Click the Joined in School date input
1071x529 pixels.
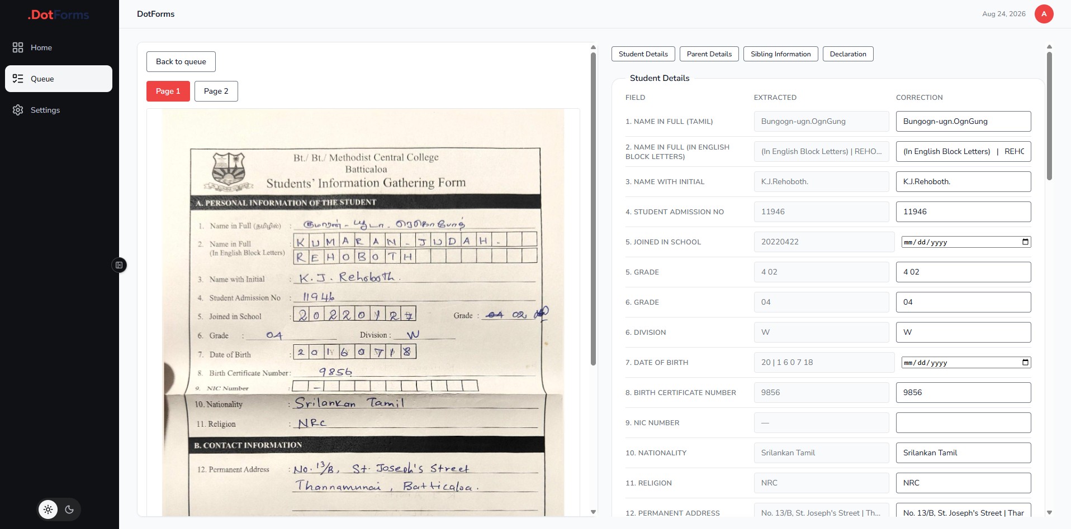966,242
